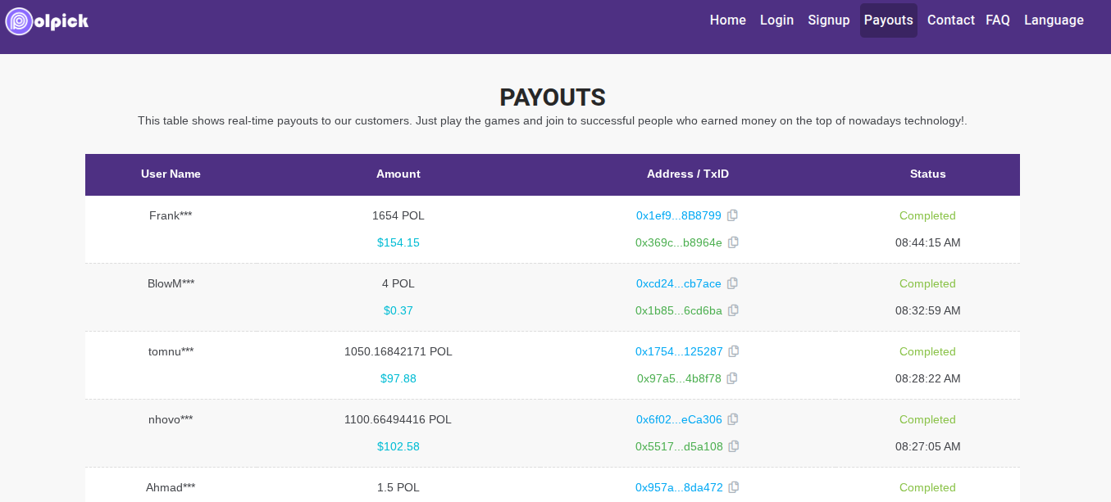Open the Contact page
The width and height of the screenshot is (1111, 502).
[950, 20]
